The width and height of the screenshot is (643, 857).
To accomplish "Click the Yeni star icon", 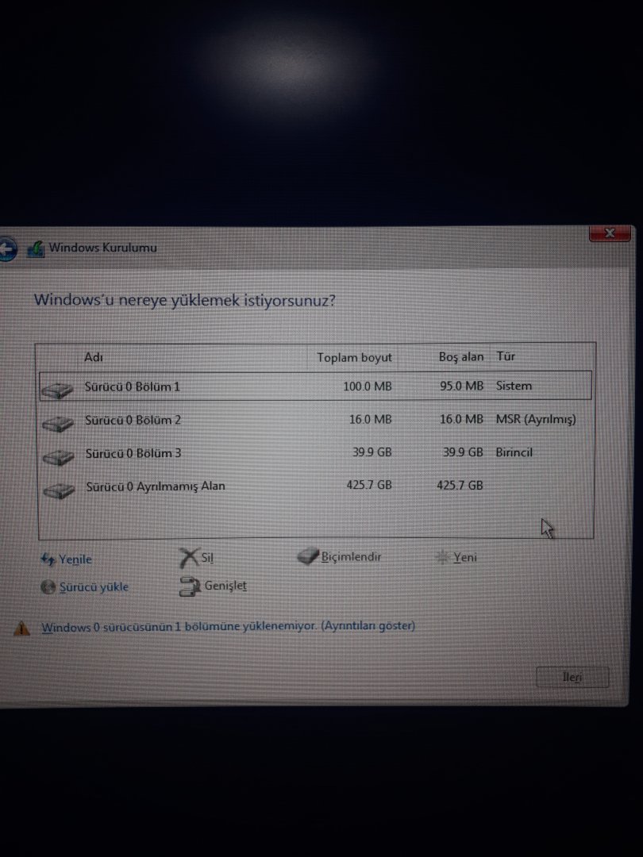I will pyautogui.click(x=442, y=557).
